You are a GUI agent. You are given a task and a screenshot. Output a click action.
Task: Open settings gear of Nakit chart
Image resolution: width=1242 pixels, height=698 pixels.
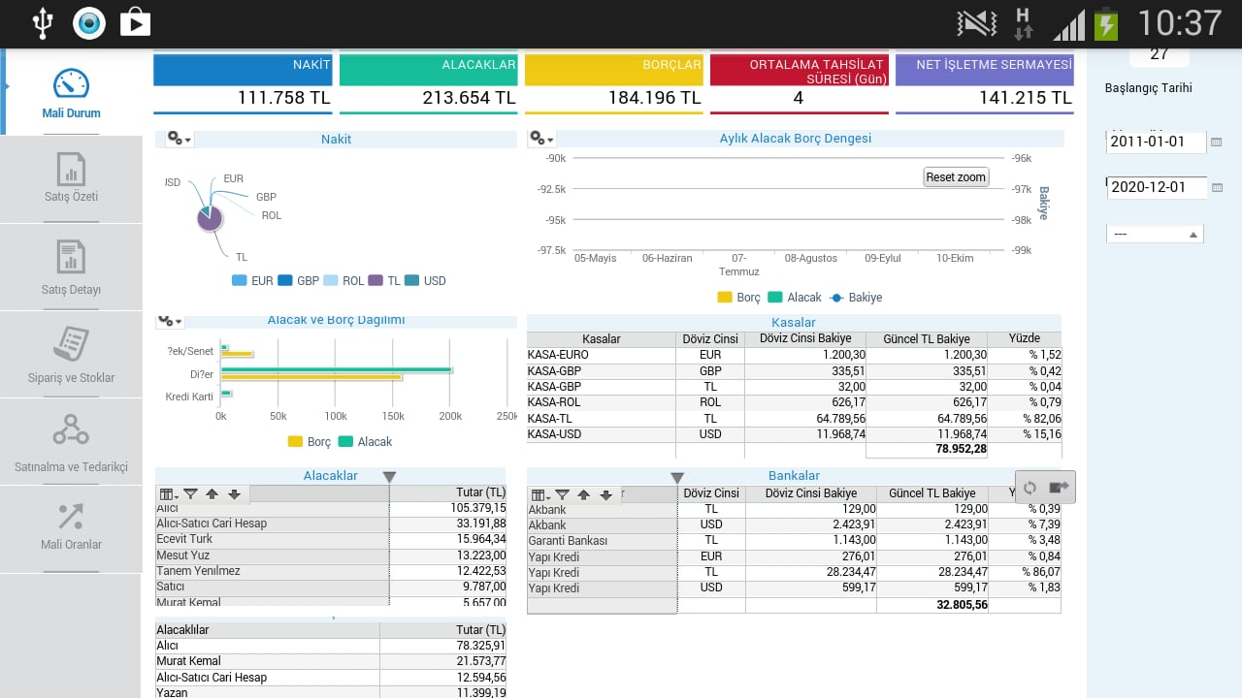tap(180, 139)
